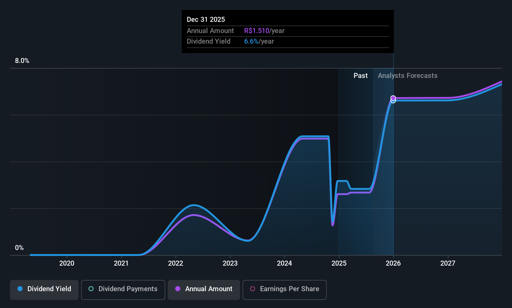Click the R$1.510/year tooltip value
The width and height of the screenshot is (512, 308).
tap(264, 31)
